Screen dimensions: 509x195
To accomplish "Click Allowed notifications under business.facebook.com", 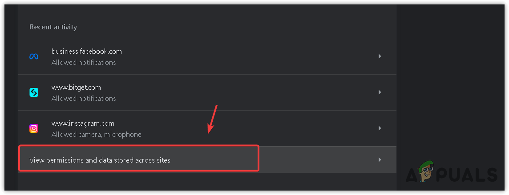I will click(84, 63).
